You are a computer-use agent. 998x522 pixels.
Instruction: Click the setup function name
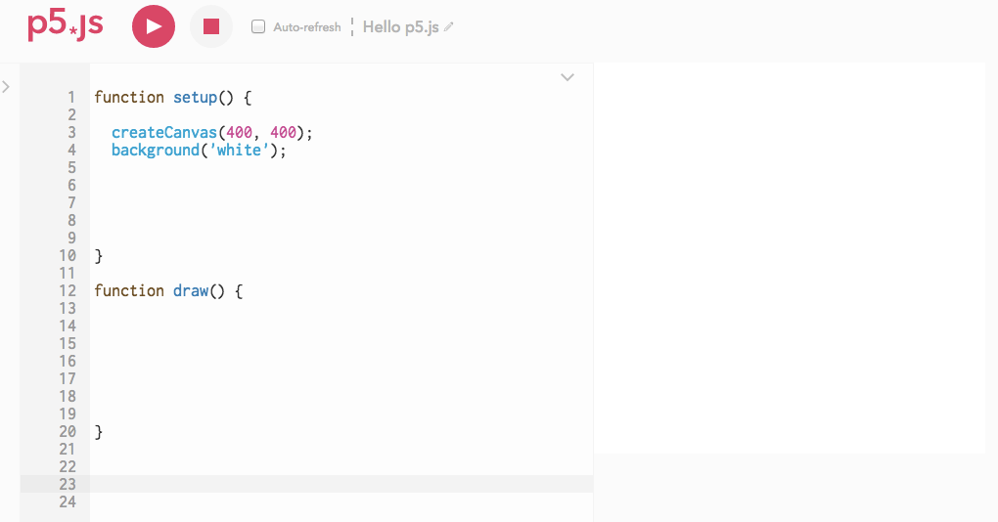pyautogui.click(x=195, y=98)
